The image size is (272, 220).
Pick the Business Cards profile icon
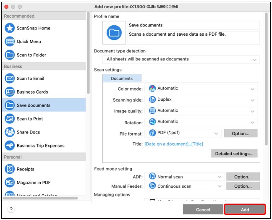pos(10,92)
